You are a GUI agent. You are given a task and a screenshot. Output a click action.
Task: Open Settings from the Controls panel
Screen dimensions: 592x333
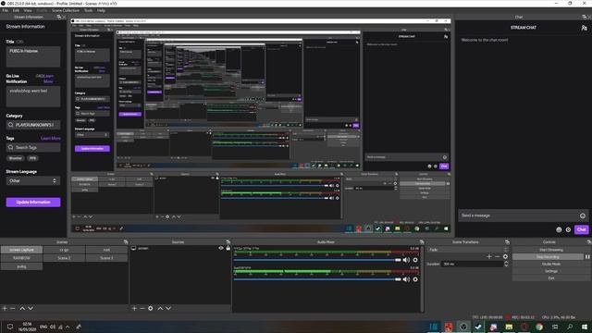click(551, 271)
